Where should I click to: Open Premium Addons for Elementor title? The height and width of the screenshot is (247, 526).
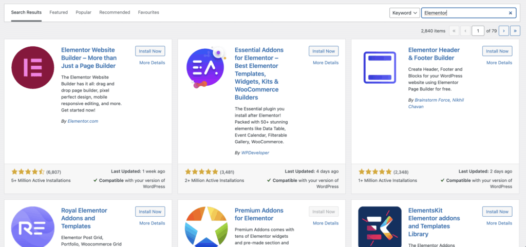(x=259, y=215)
